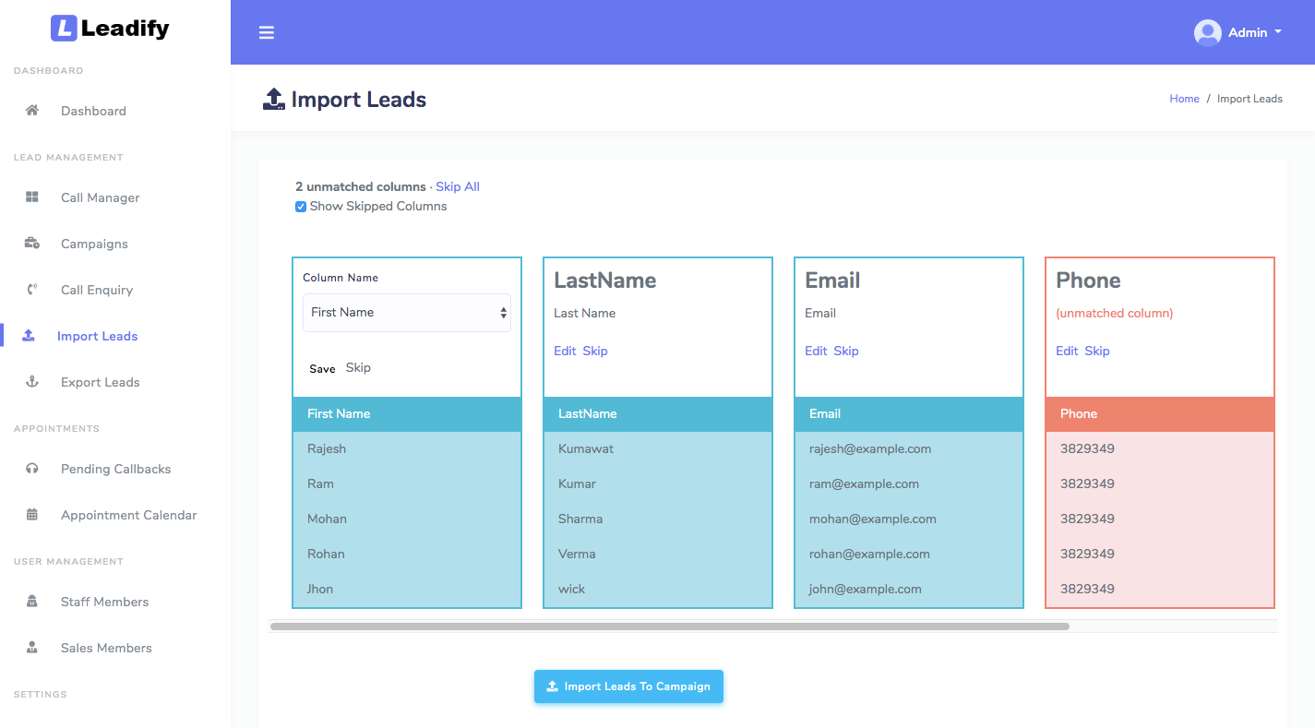Click the upload icon beside page title

274,99
